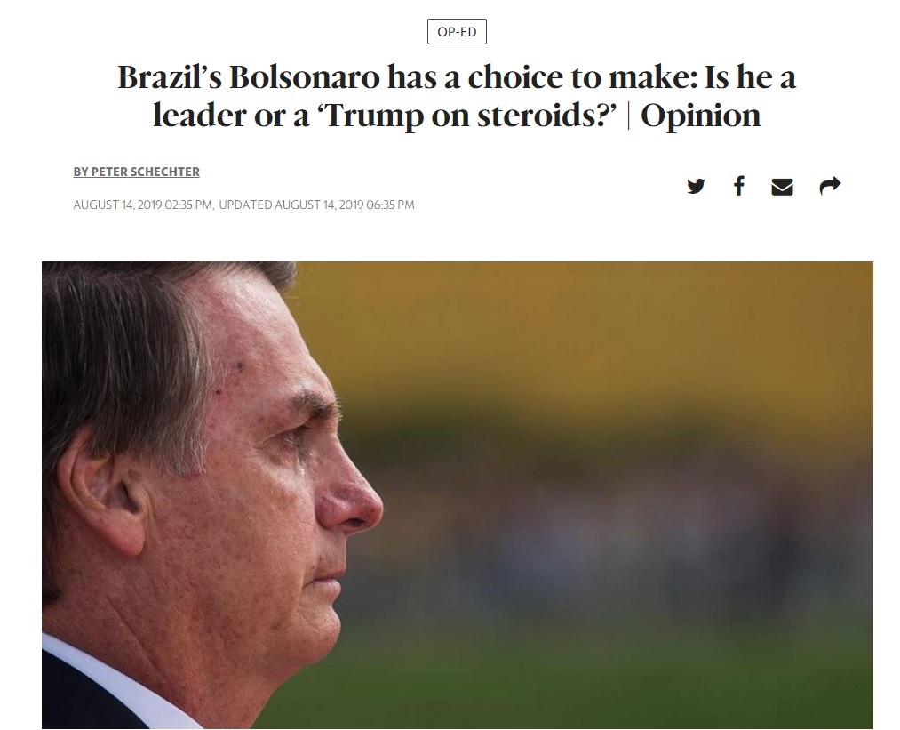900x730 pixels.
Task: Open author Peter Schechter's byline link
Action: pos(137,172)
